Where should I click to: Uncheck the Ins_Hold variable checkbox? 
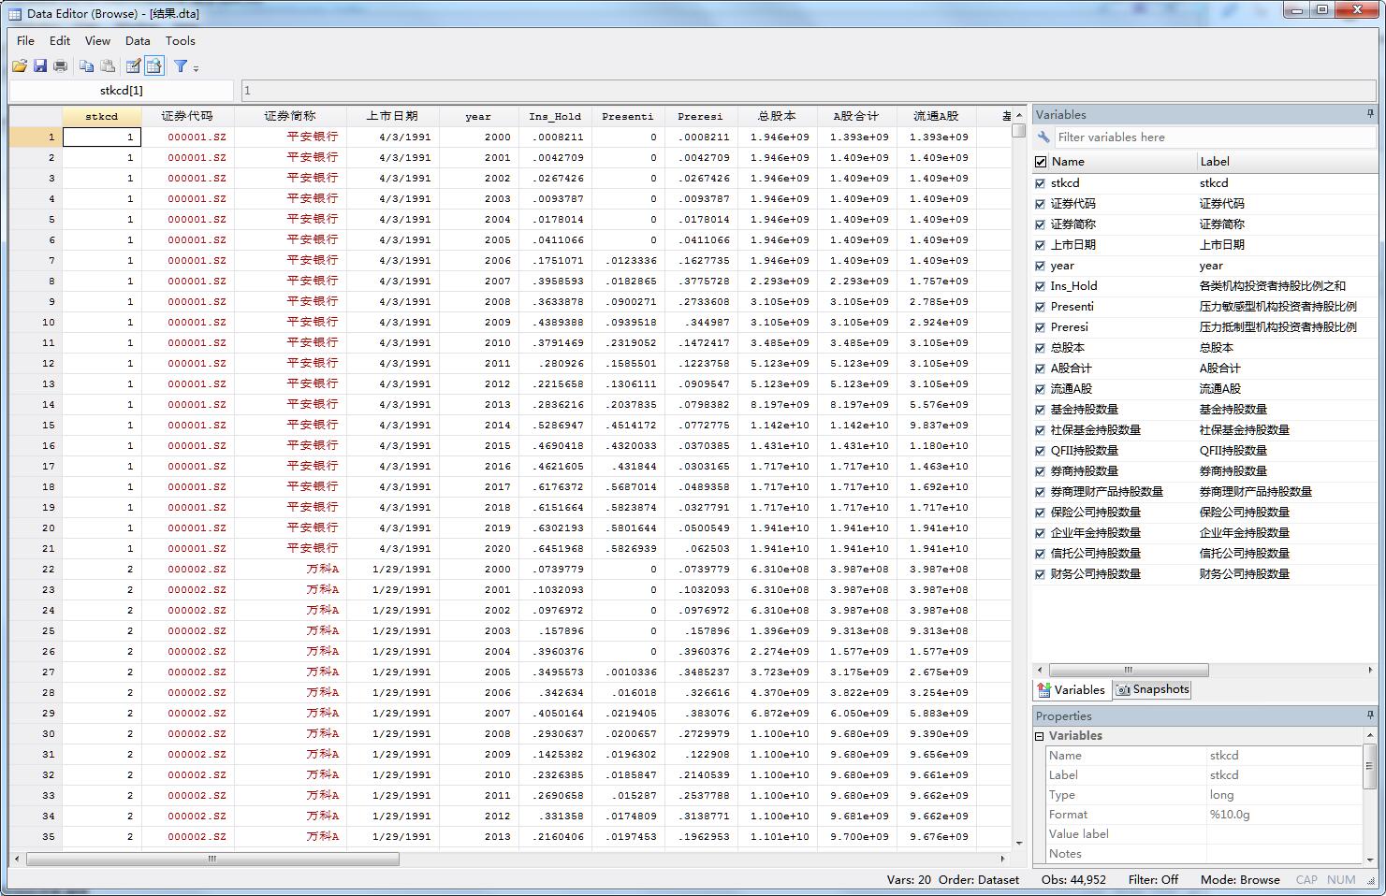[x=1041, y=286]
